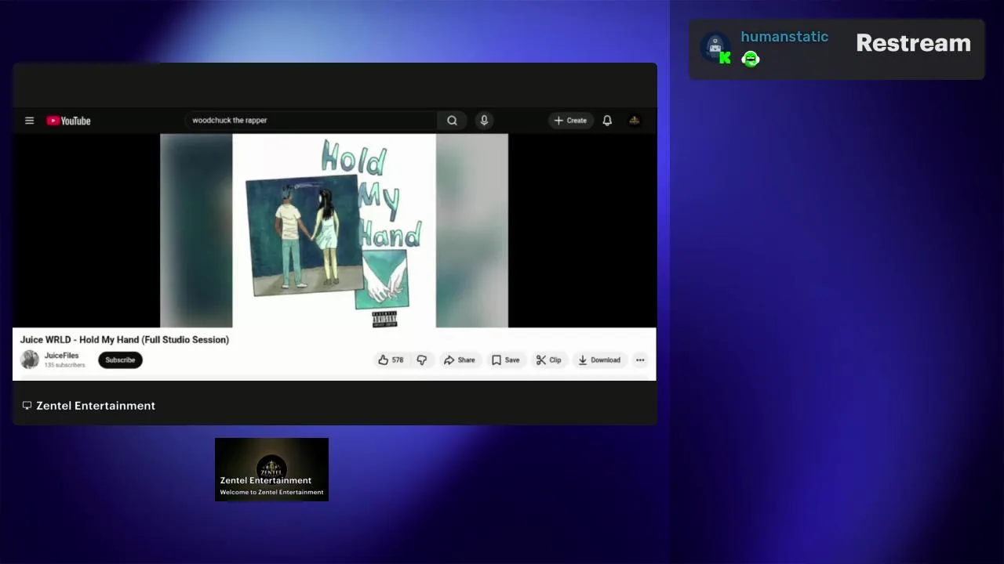This screenshot has height=564, width=1004.
Task: Click the humanstatic chat avatar
Action: [715, 47]
